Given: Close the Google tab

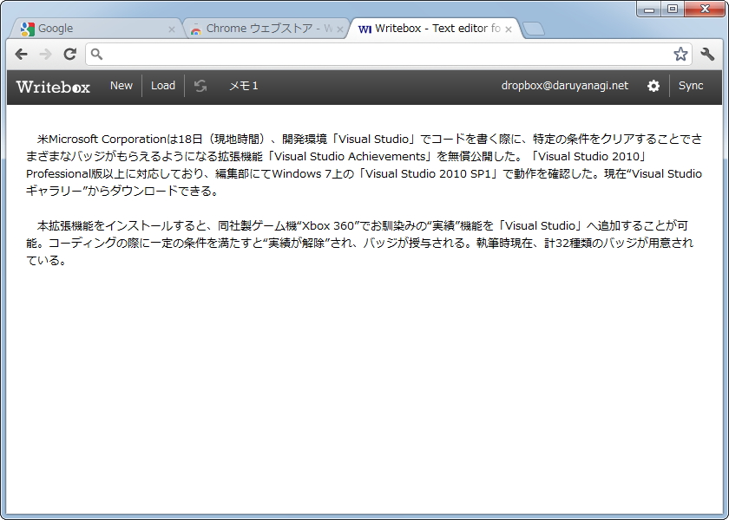Looking at the screenshot, I should point(171,29).
